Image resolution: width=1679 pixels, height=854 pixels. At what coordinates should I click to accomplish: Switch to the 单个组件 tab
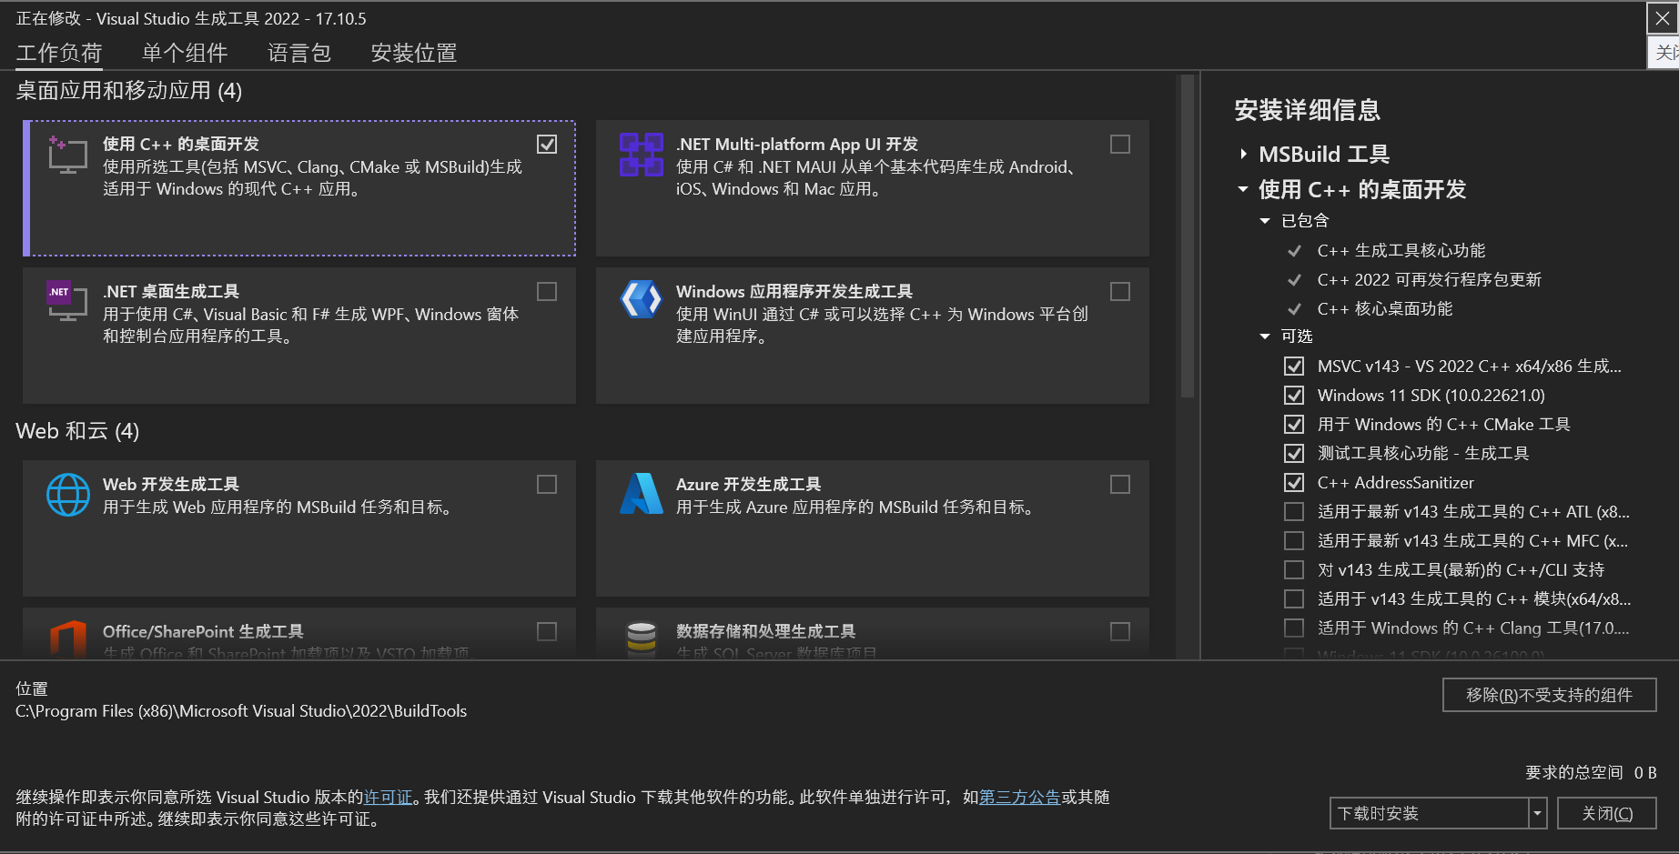(185, 53)
